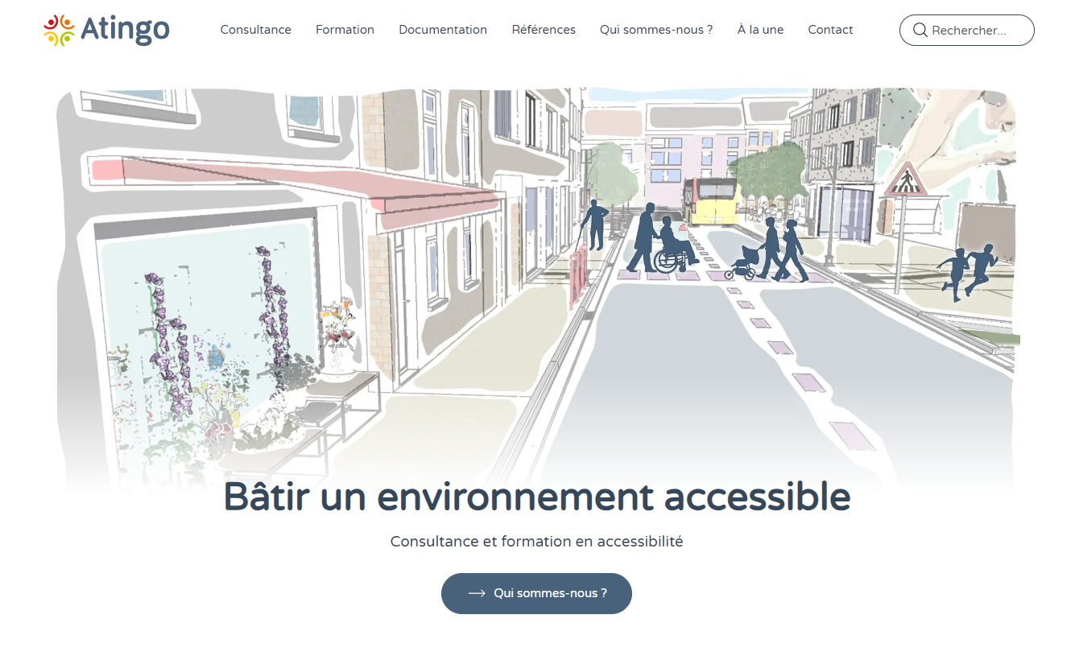Click the "Bâtir un environnement accessible" heading
The image size is (1075, 660).
[x=536, y=497]
